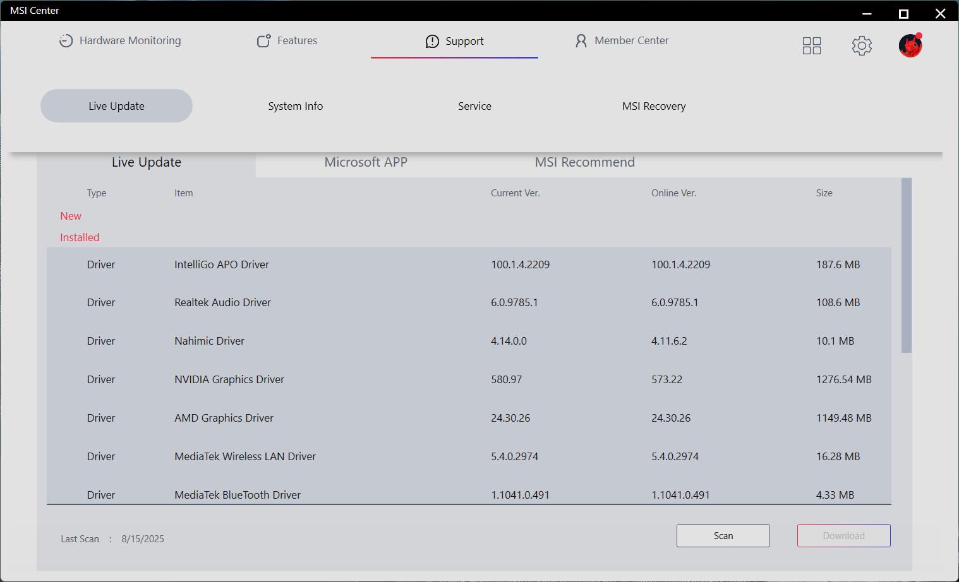Open the Service section
This screenshot has width=959, height=582.
474,106
